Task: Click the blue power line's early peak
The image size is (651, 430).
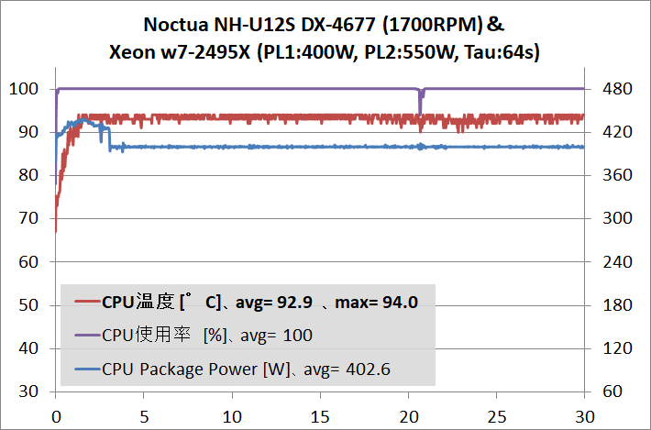Action: click(x=83, y=121)
